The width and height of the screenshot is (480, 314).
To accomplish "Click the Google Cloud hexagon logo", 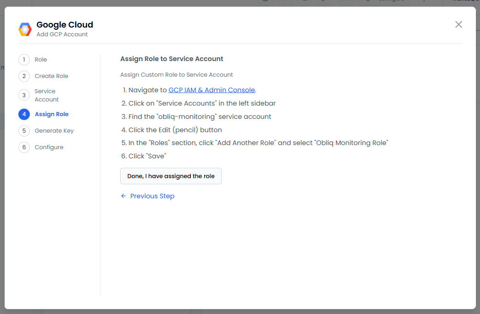I will [25, 29].
